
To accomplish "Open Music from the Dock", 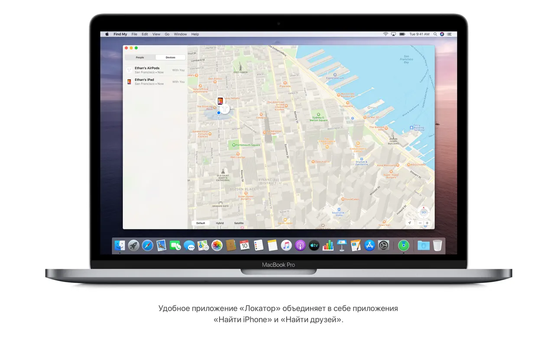I will pos(286,246).
